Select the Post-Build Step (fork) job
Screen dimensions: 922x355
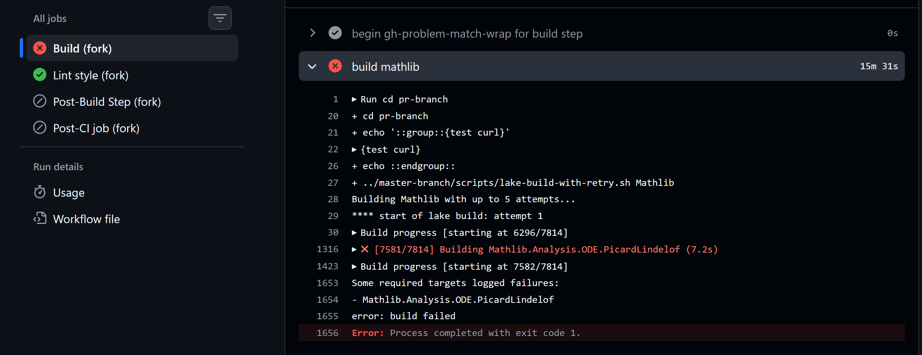pyautogui.click(x=107, y=102)
